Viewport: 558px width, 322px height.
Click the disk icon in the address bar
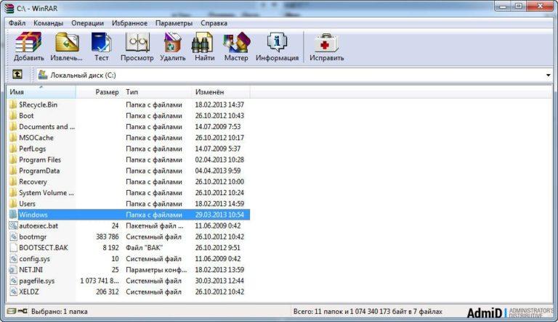coord(43,75)
